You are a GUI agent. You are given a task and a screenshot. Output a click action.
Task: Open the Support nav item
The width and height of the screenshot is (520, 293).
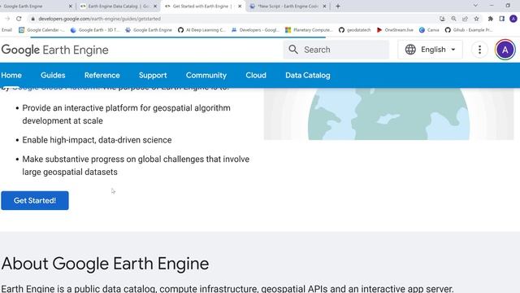click(x=153, y=76)
